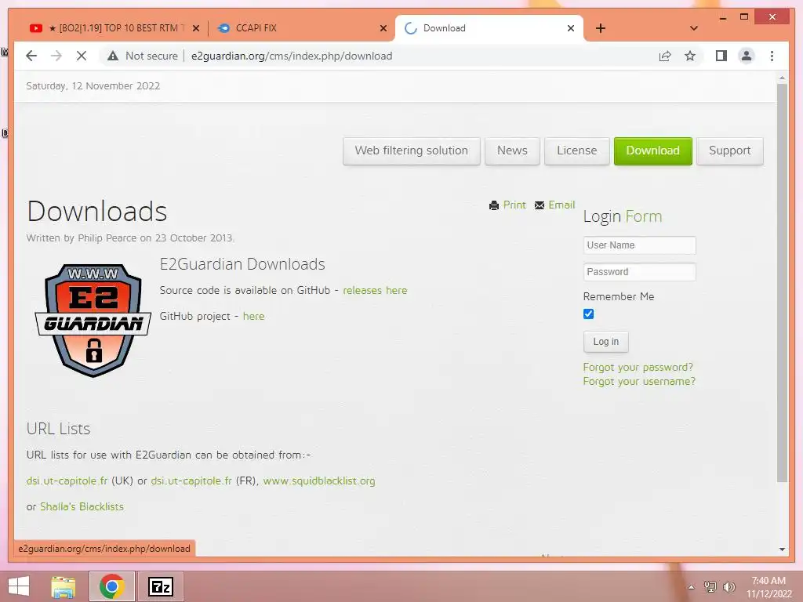
Task: Click the green Download menu button
Action: tap(653, 150)
